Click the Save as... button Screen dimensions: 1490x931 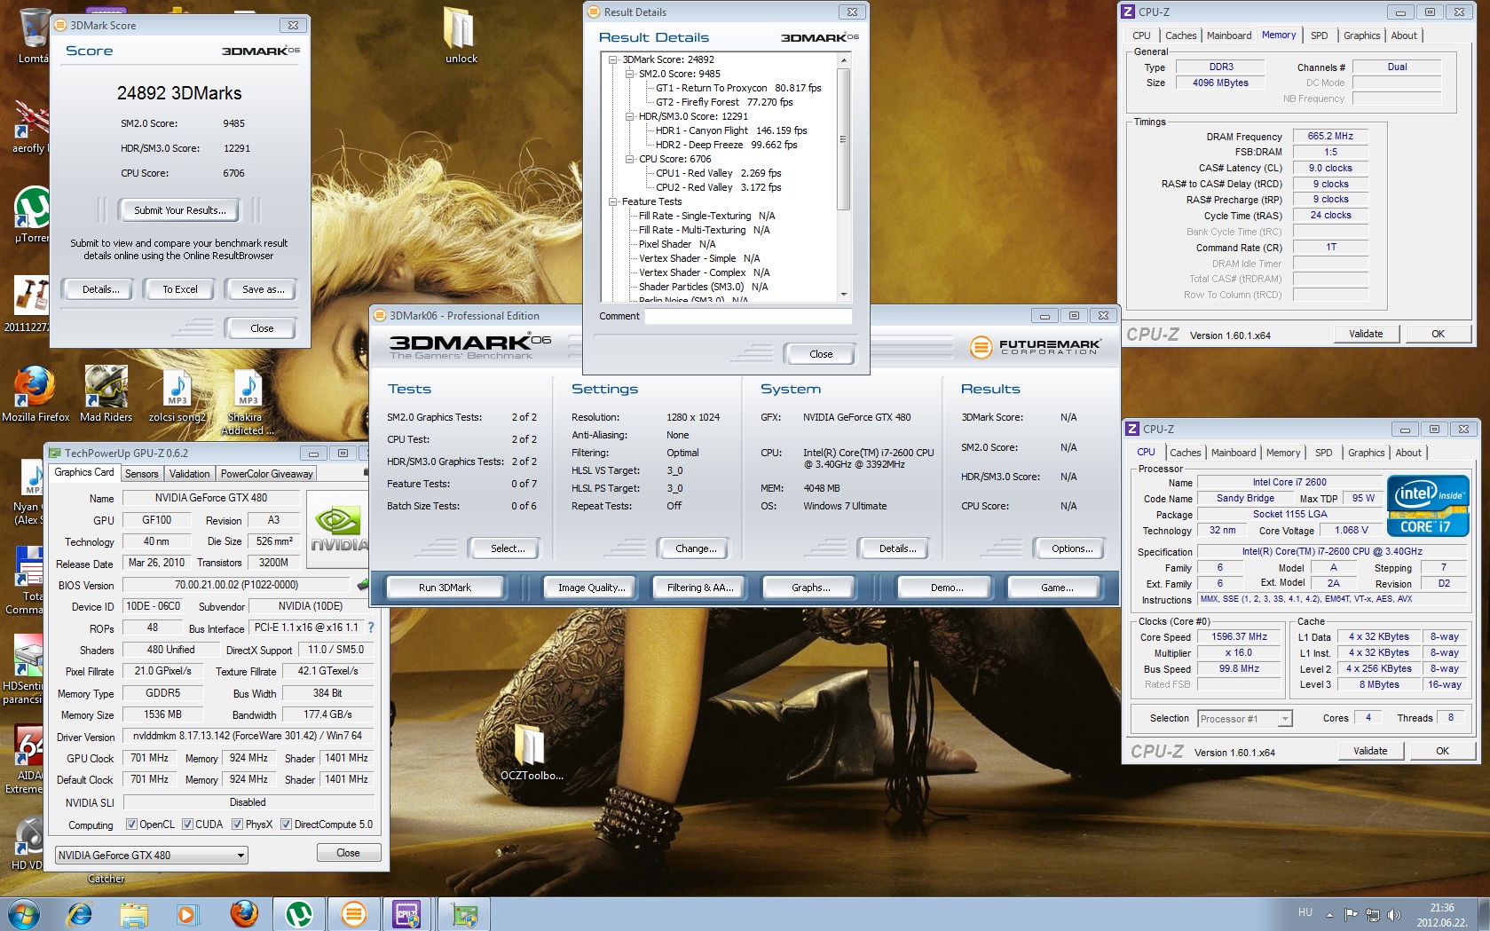point(264,289)
